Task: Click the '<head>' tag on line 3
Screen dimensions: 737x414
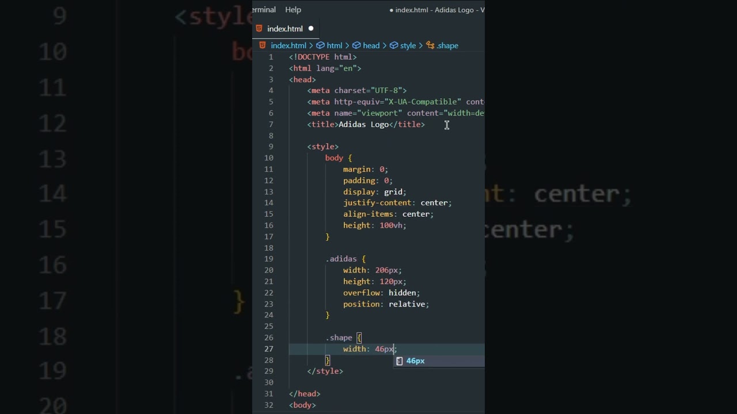Action: pos(302,79)
